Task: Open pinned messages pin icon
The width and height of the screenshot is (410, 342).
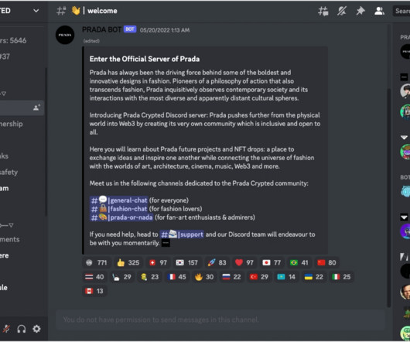Action: pyautogui.click(x=360, y=11)
